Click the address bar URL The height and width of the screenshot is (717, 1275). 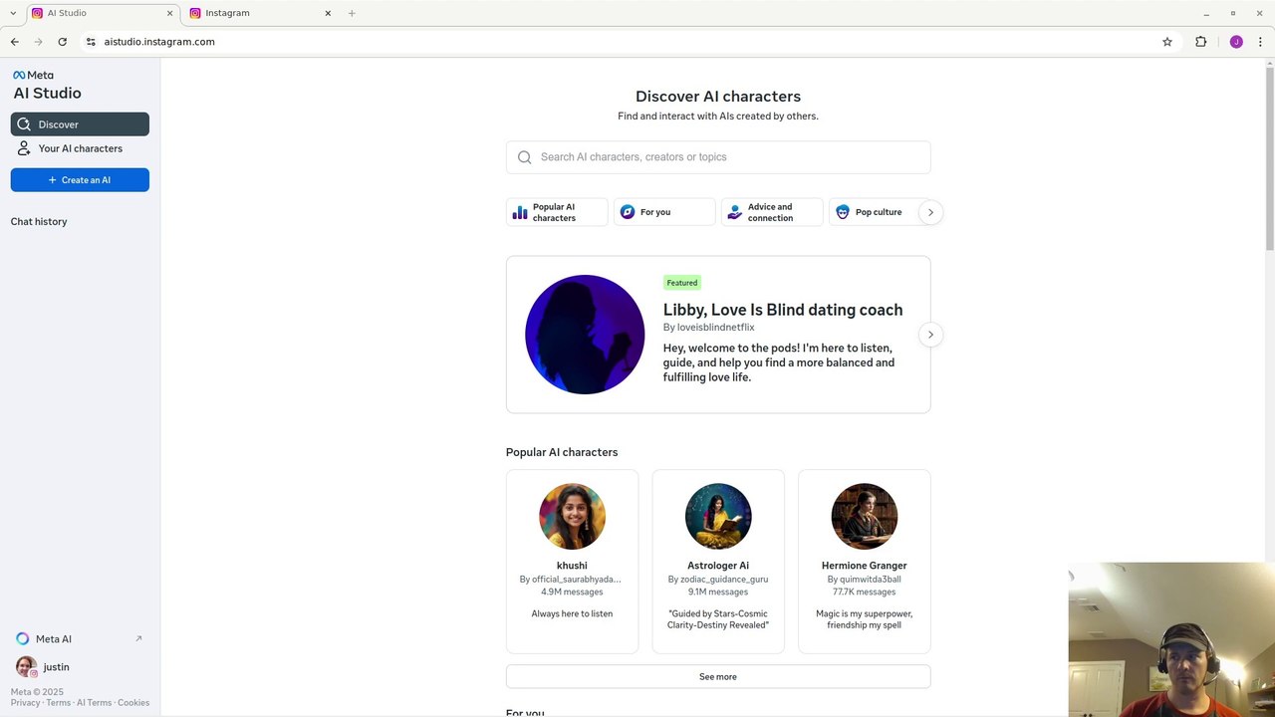[x=159, y=42]
